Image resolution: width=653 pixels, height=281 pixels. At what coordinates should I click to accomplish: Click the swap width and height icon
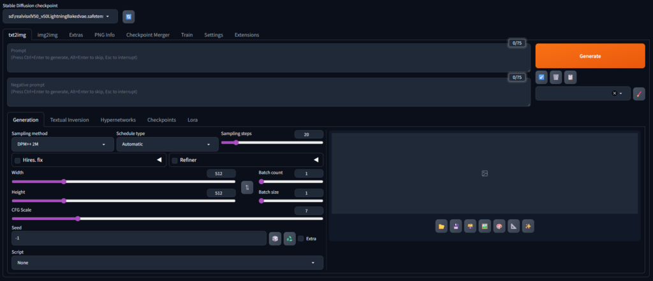click(247, 187)
